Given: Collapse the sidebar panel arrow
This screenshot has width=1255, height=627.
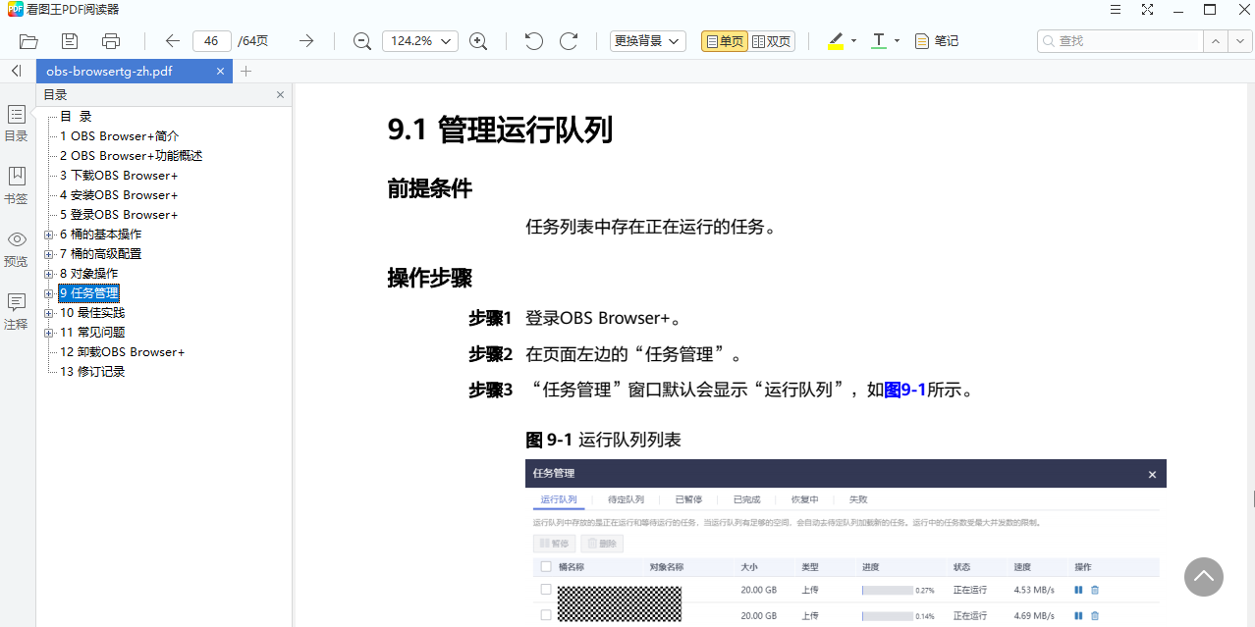Looking at the screenshot, I should (17, 71).
